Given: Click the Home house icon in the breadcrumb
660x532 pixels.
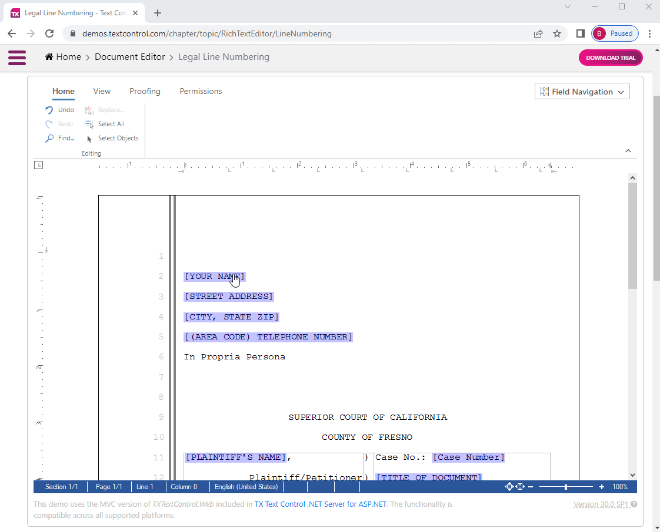Looking at the screenshot, I should point(49,57).
